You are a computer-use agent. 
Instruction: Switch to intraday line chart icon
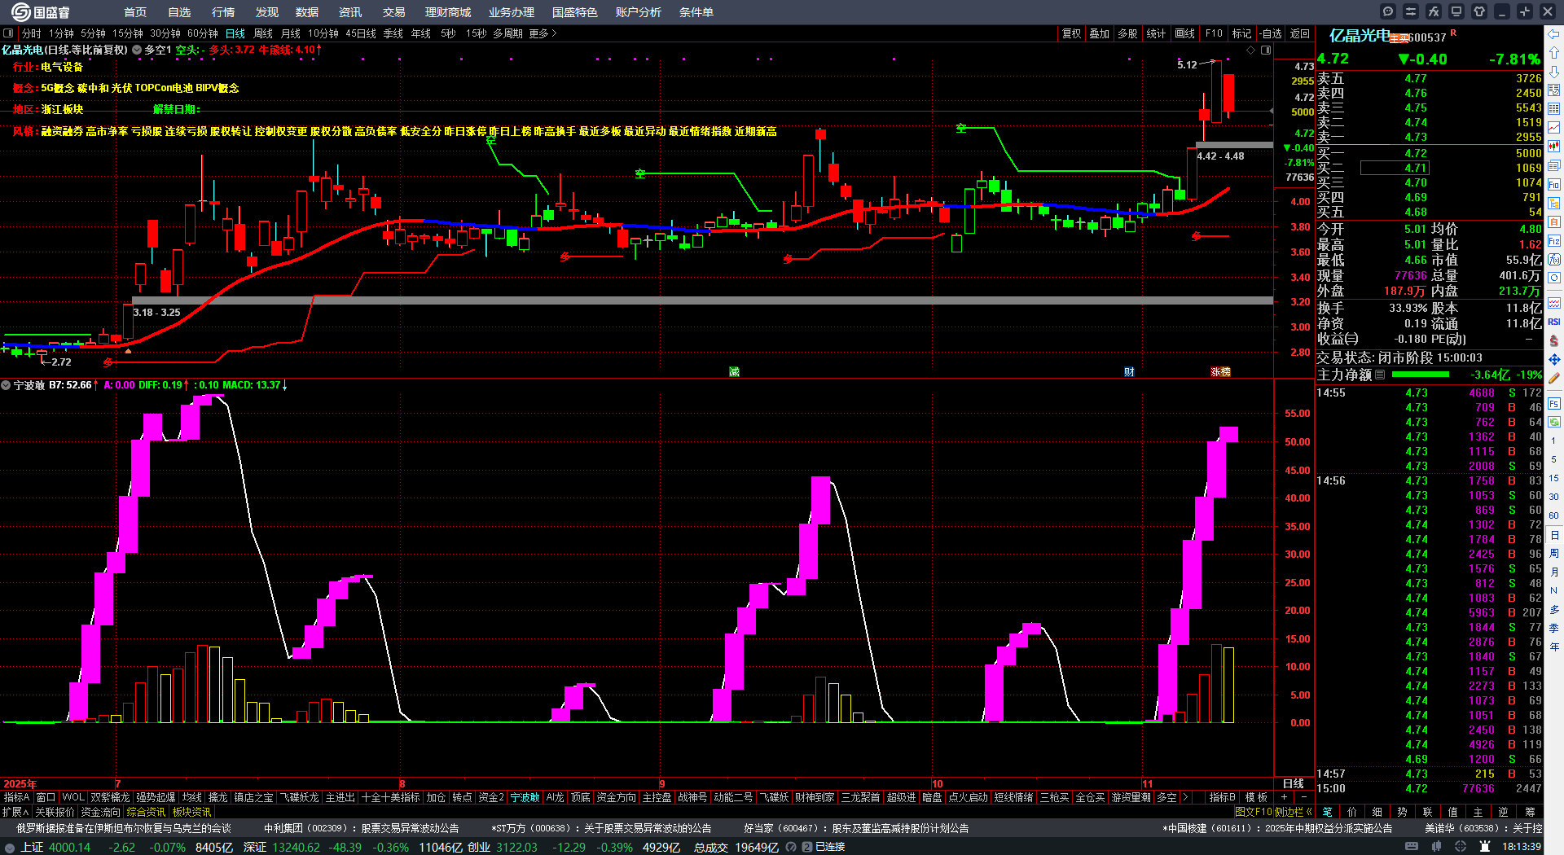pyautogui.click(x=1554, y=128)
